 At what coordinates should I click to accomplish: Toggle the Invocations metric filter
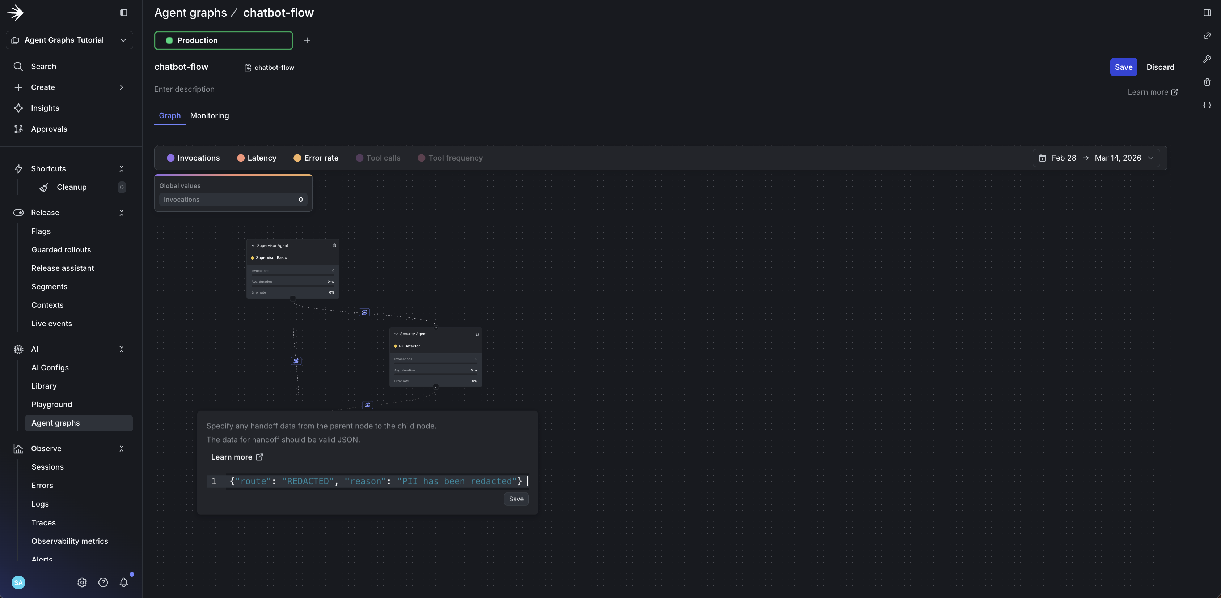coord(193,158)
